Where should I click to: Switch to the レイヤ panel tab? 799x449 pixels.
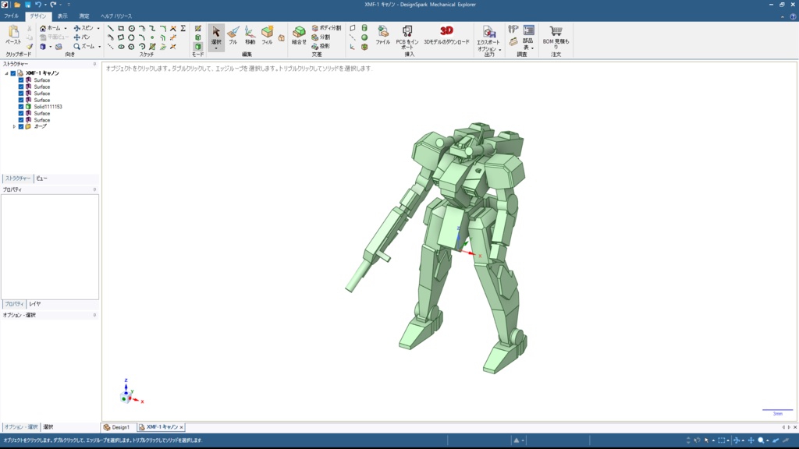(34, 304)
